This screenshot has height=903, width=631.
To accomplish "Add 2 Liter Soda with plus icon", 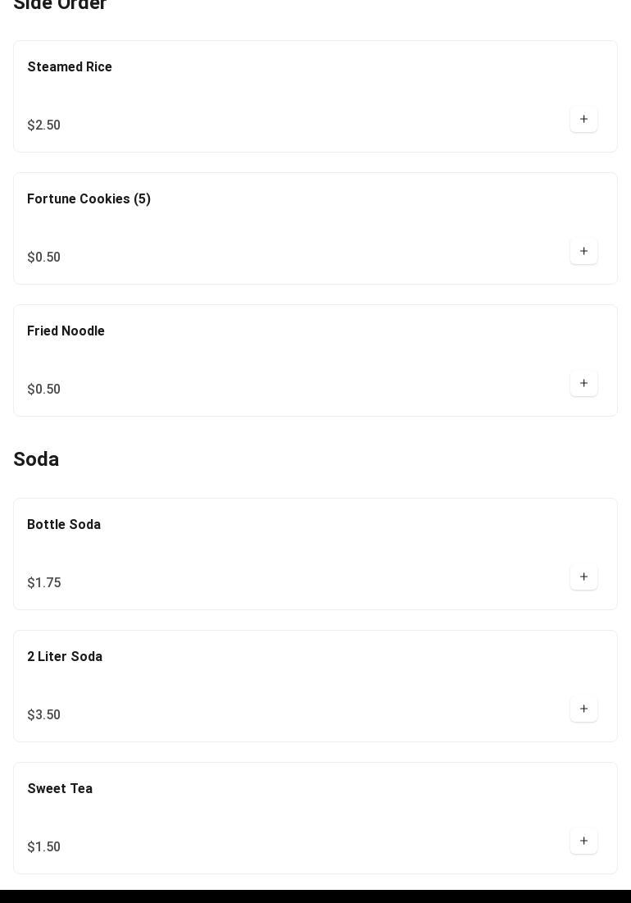I will click(583, 709).
